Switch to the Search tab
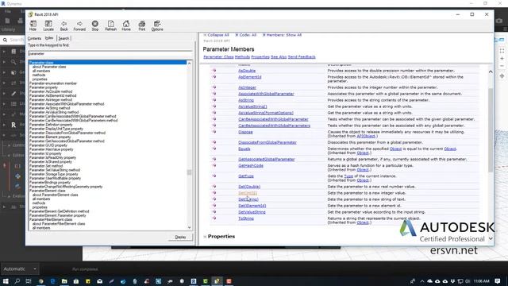508x286 pixels. (x=63, y=38)
